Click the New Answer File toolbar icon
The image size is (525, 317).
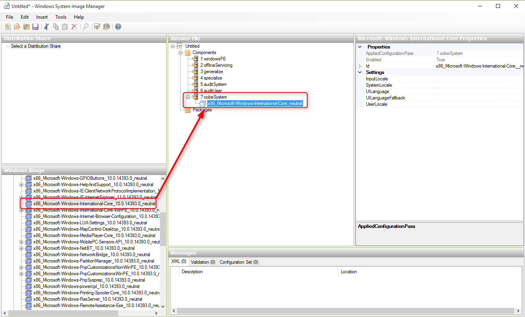click(8, 27)
